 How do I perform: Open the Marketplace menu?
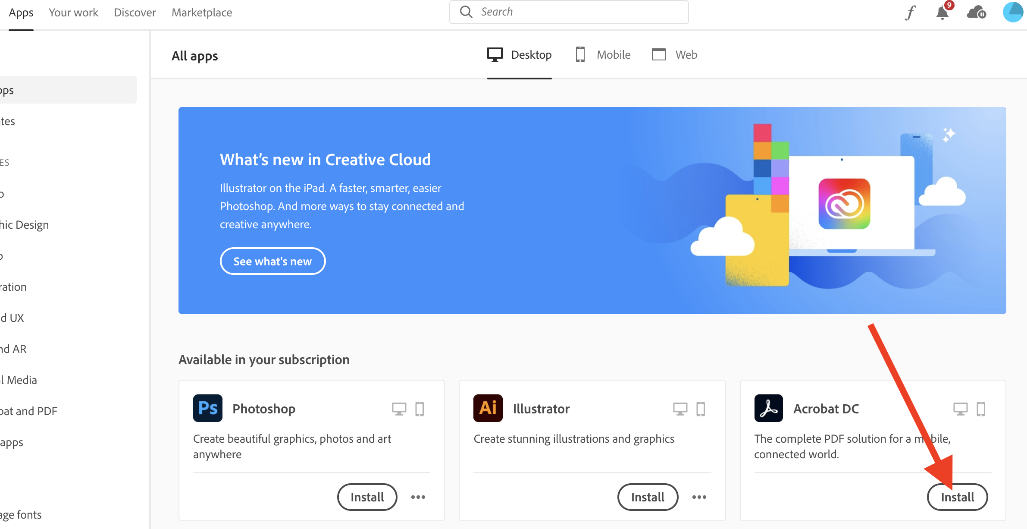(201, 12)
